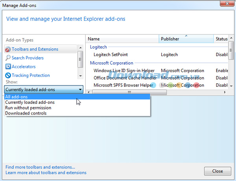236x181 pixels.
Task: Select Windows Live ID Sign-in Helper row
Action: (124, 71)
